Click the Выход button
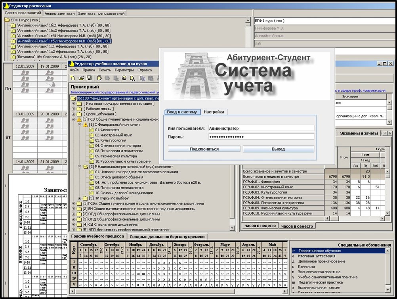This screenshot has width=397, height=299. pos(278,149)
